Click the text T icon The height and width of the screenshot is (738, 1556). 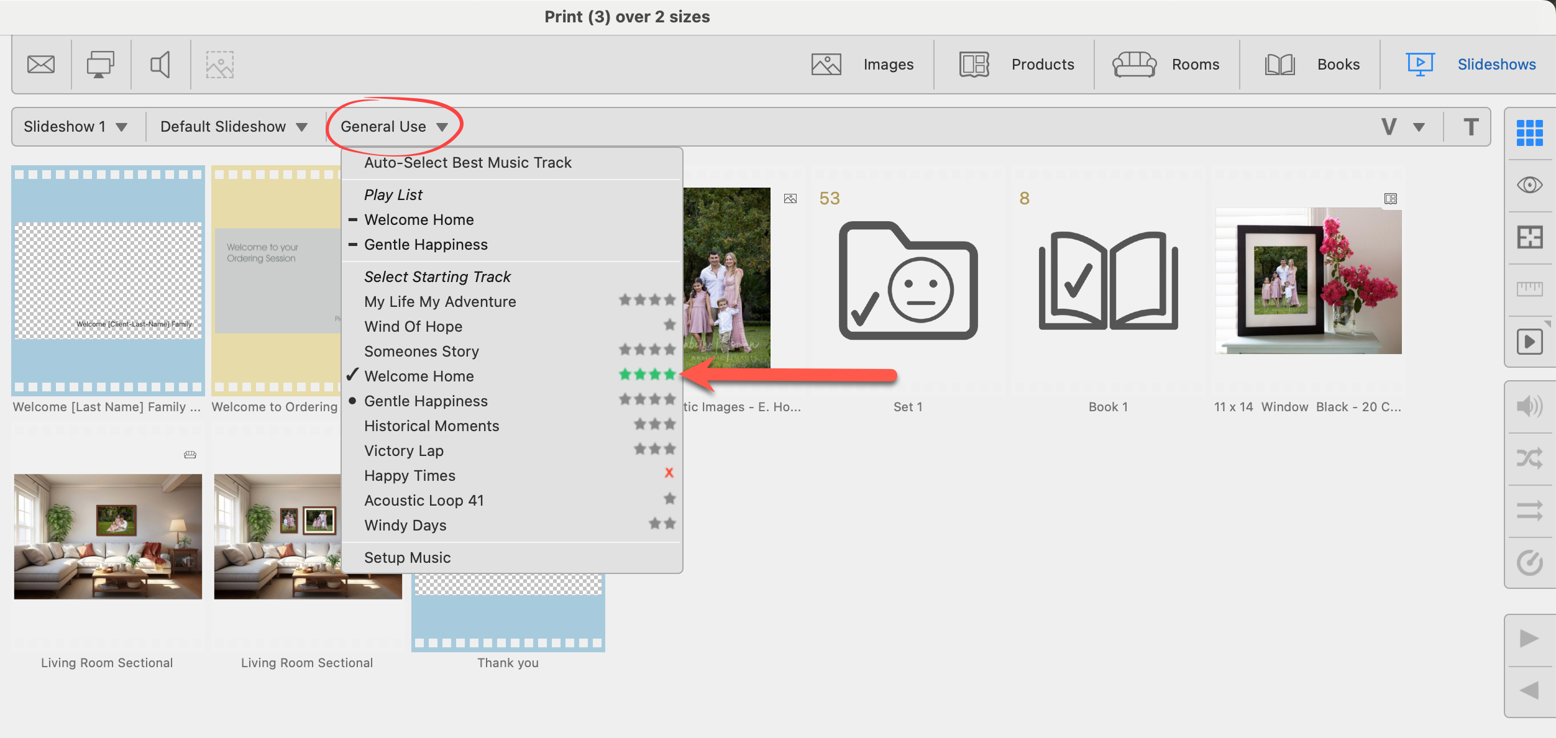point(1470,127)
